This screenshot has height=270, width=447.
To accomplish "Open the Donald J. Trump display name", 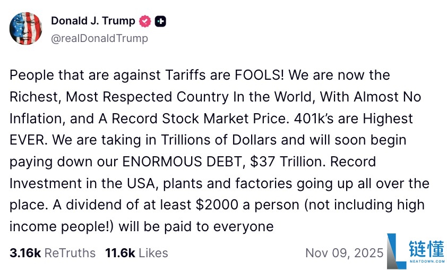I will 93,21.
